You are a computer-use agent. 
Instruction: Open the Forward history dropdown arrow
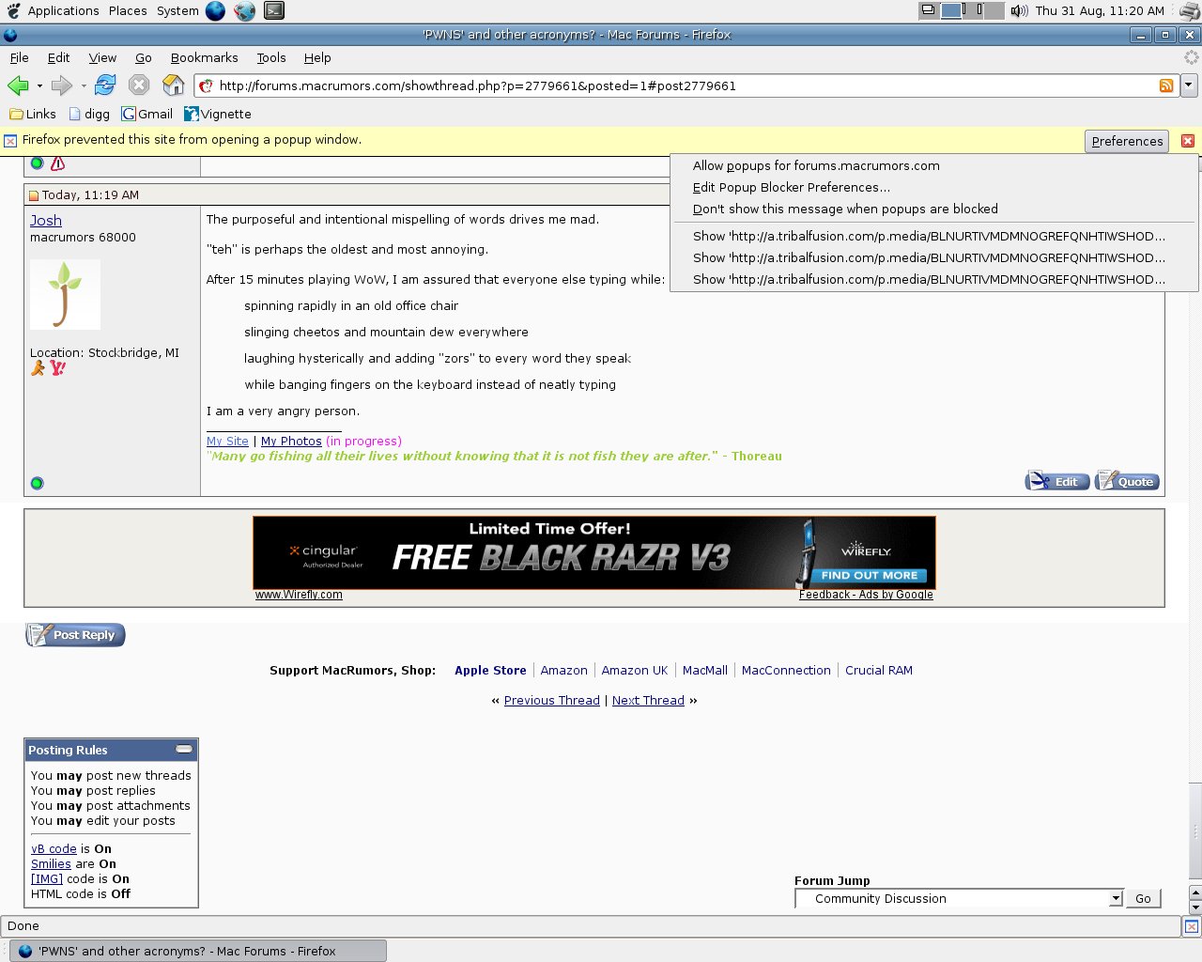[84, 85]
